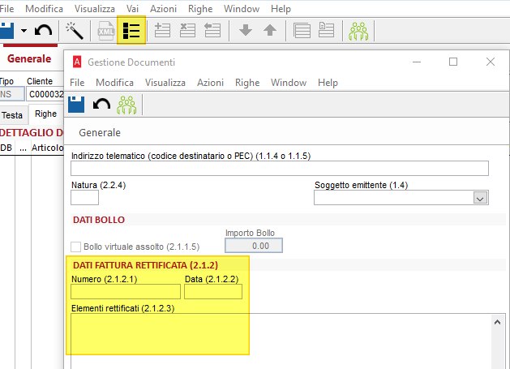Viewport: 510px width, 369px height.
Task: Click the Numero (2.1.2.1) field
Action: [126, 292]
